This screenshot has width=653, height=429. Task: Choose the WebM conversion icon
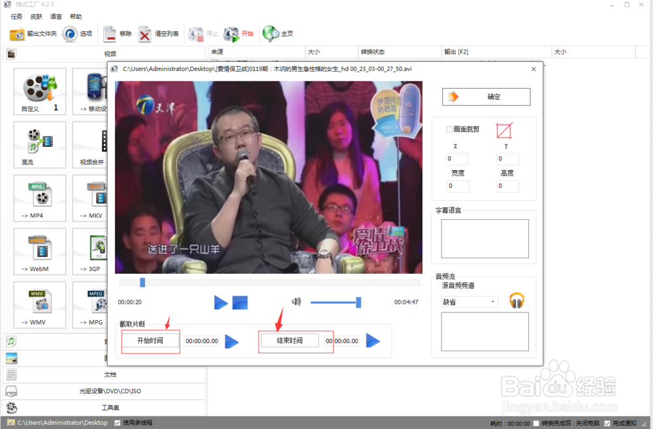click(x=40, y=251)
